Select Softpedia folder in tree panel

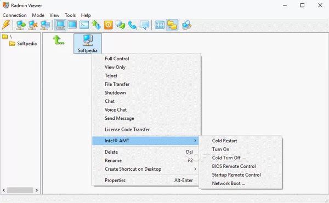23,44
